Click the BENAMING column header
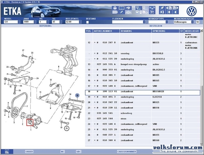This screenshot has height=155, width=204. tap(136, 31)
